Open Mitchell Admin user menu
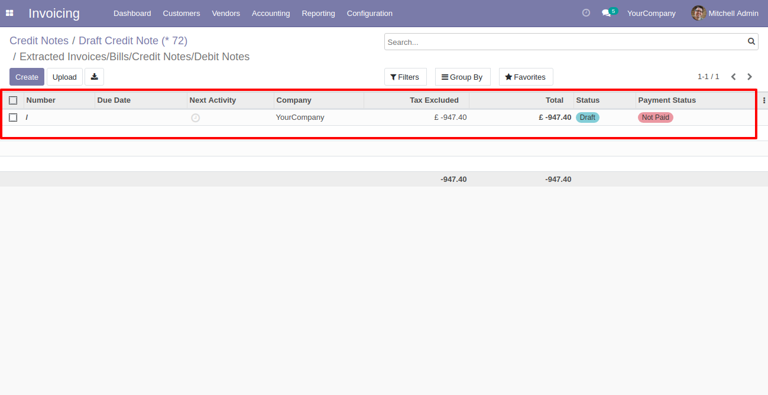This screenshot has width=768, height=395. pos(725,13)
